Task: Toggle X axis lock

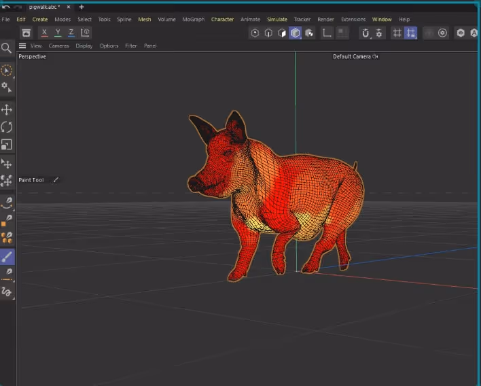Action: pos(45,33)
